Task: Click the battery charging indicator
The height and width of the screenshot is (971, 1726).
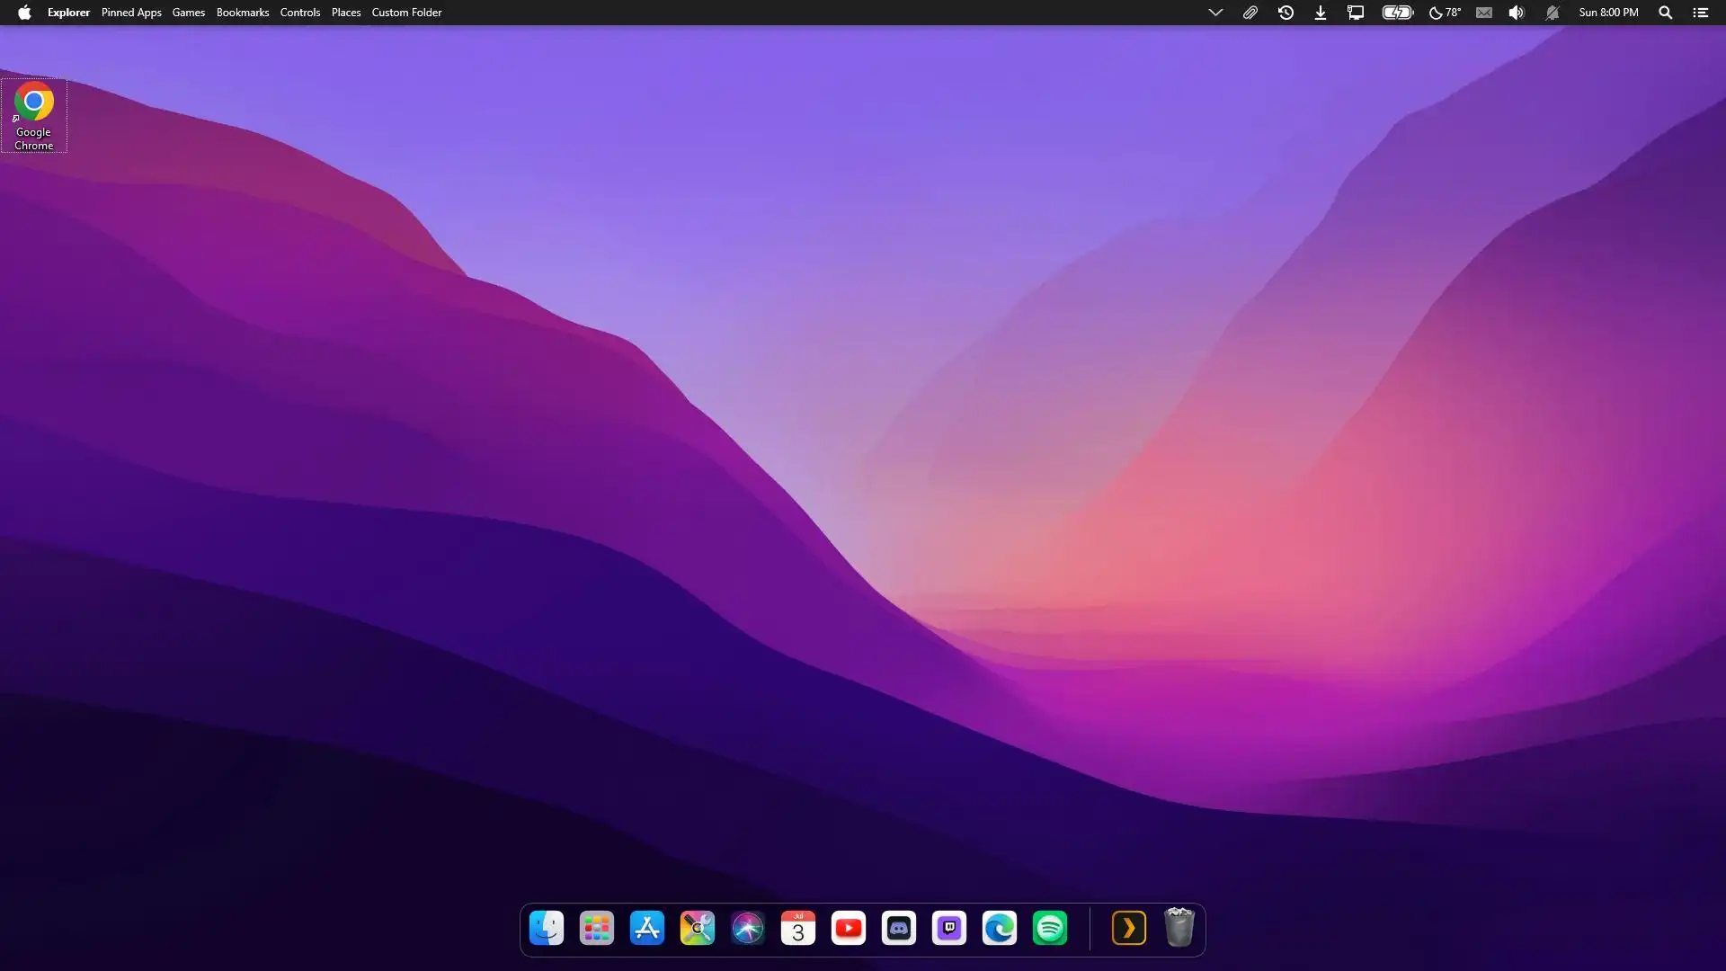Action: pos(1398,13)
